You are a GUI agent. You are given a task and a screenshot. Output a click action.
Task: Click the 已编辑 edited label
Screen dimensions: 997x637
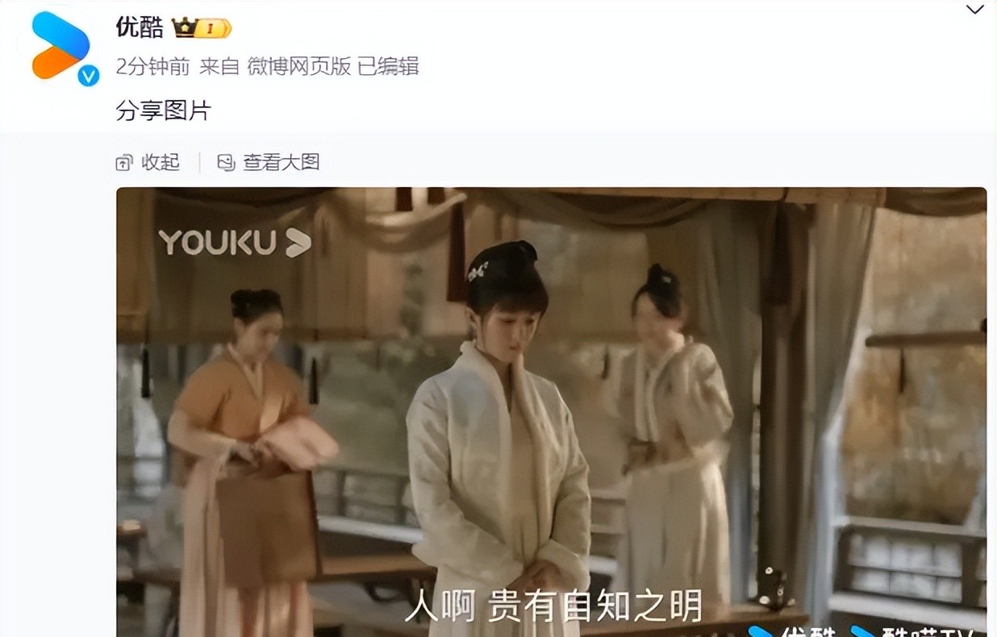coord(388,66)
